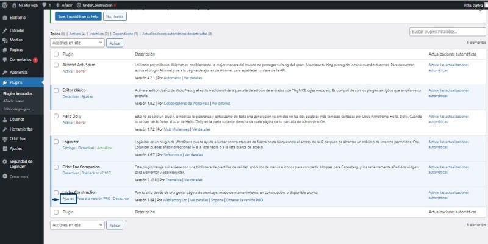
Task: Deactivate the Editor clásico plugin
Action: click(71, 97)
